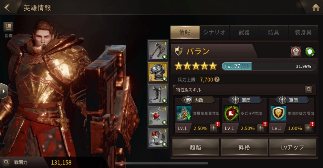Select the ruby ring equipment slot

(x=158, y=138)
